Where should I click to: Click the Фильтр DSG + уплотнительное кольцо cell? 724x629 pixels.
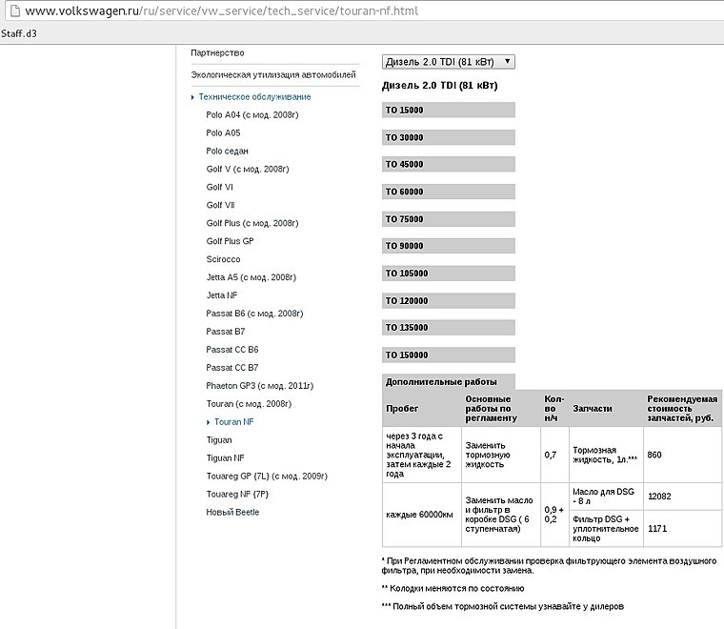click(x=605, y=528)
